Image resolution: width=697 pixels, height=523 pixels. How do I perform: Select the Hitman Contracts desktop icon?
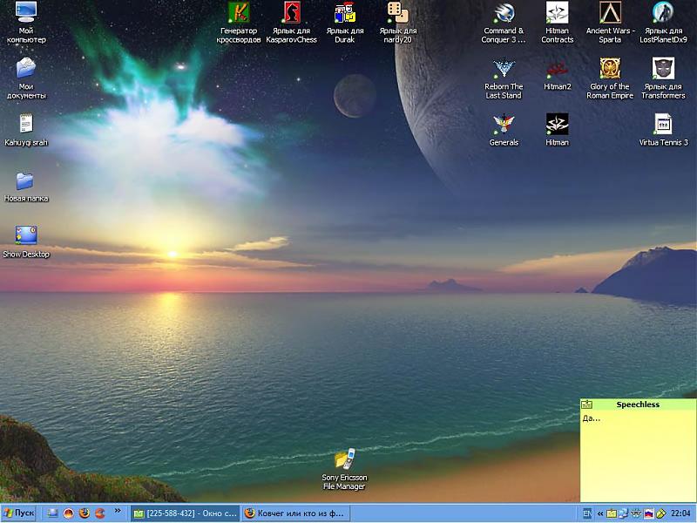[x=557, y=13]
